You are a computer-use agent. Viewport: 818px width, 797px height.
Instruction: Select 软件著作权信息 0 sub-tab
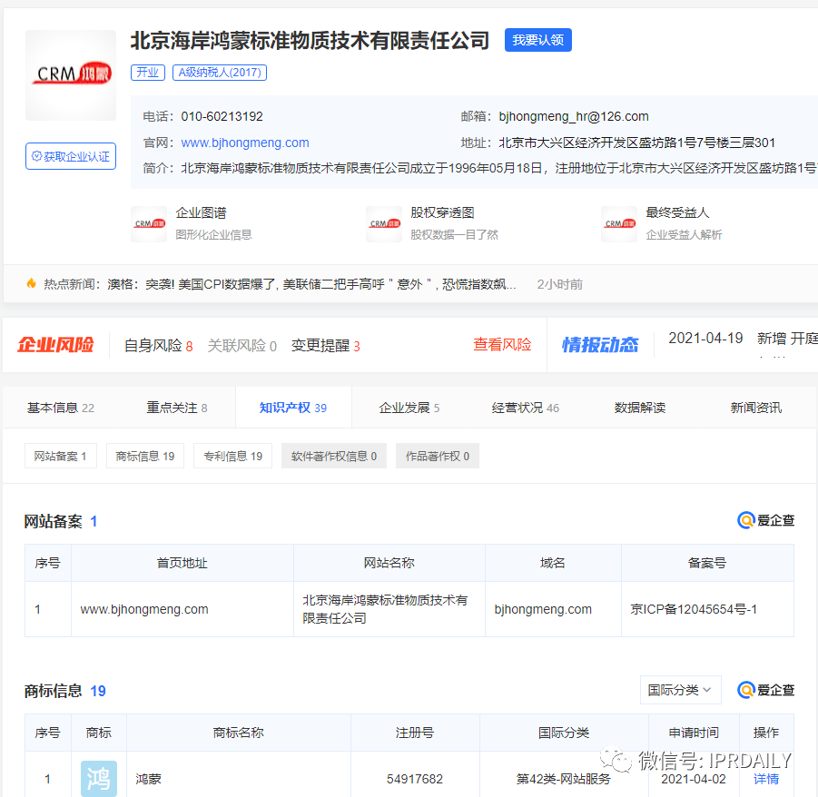tap(334, 457)
